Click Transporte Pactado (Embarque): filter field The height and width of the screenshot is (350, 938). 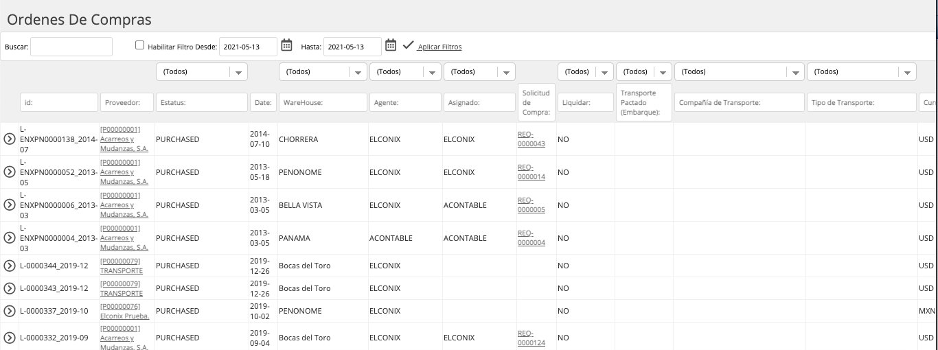pos(644,102)
